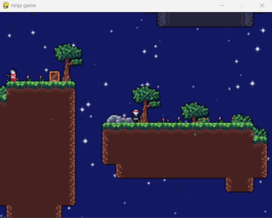Click the gray boulder rocks beside ninja
Image resolution: width=272 pixels, height=218 pixels.
119,119
